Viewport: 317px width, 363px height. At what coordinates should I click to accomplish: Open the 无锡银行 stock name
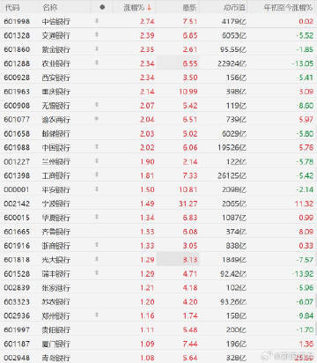[x=56, y=106]
